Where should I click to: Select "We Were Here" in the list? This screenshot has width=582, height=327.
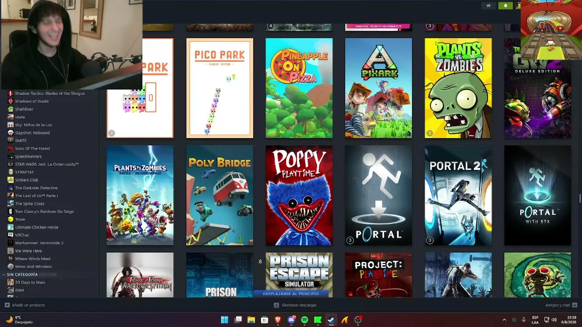[x=28, y=251]
